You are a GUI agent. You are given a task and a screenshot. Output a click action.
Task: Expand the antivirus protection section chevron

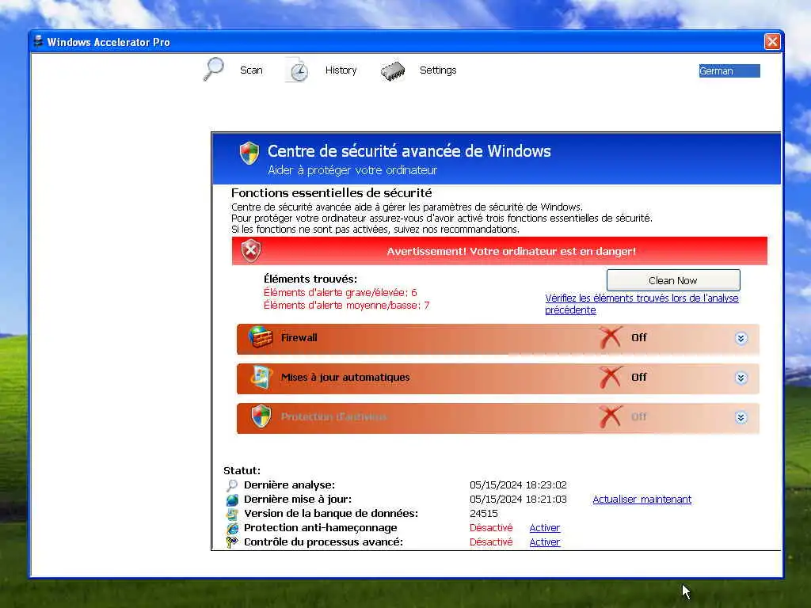(741, 417)
